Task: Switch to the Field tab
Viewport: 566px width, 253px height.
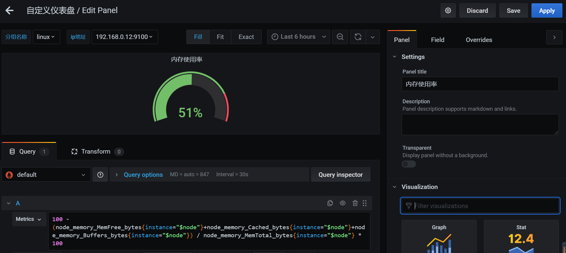Action: tap(438, 40)
